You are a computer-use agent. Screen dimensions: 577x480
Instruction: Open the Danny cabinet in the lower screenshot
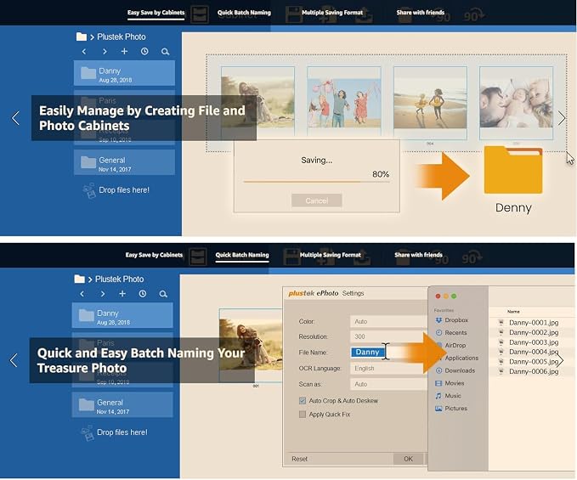tap(122, 315)
